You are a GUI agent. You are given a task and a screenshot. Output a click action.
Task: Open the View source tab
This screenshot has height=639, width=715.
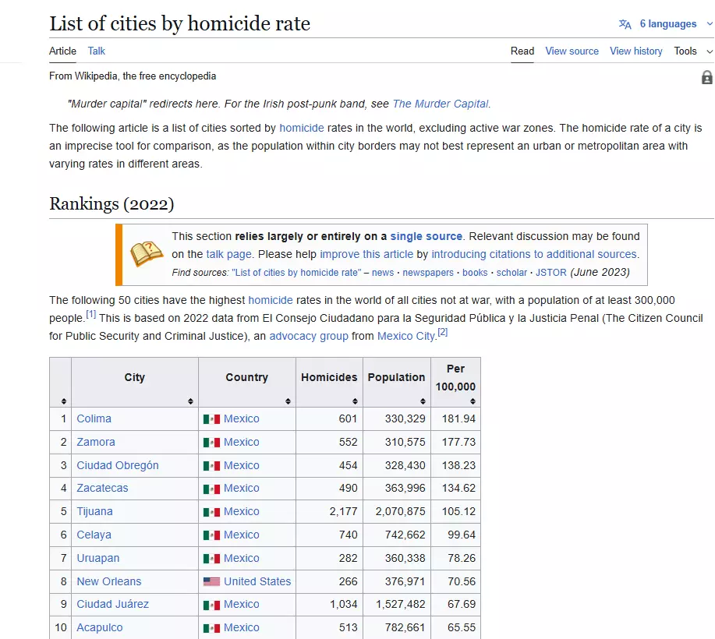click(572, 51)
